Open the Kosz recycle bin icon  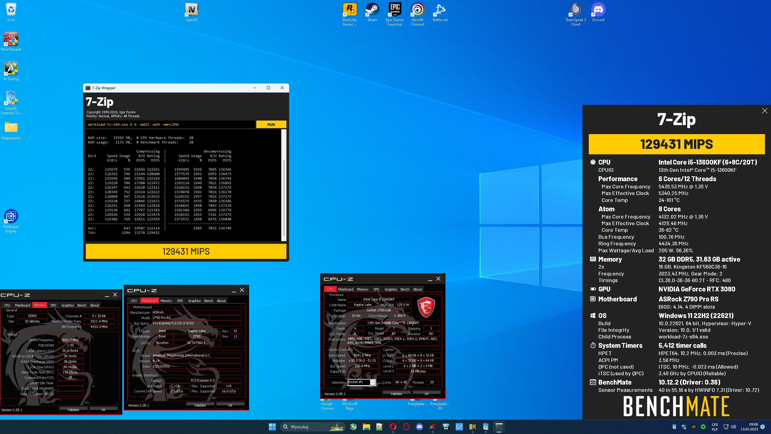[11, 12]
